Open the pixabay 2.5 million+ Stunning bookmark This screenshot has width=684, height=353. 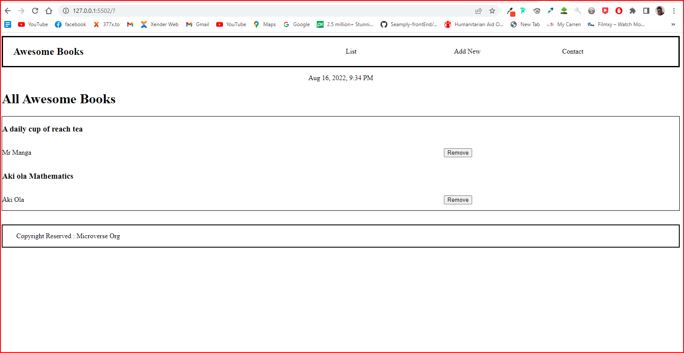click(345, 24)
